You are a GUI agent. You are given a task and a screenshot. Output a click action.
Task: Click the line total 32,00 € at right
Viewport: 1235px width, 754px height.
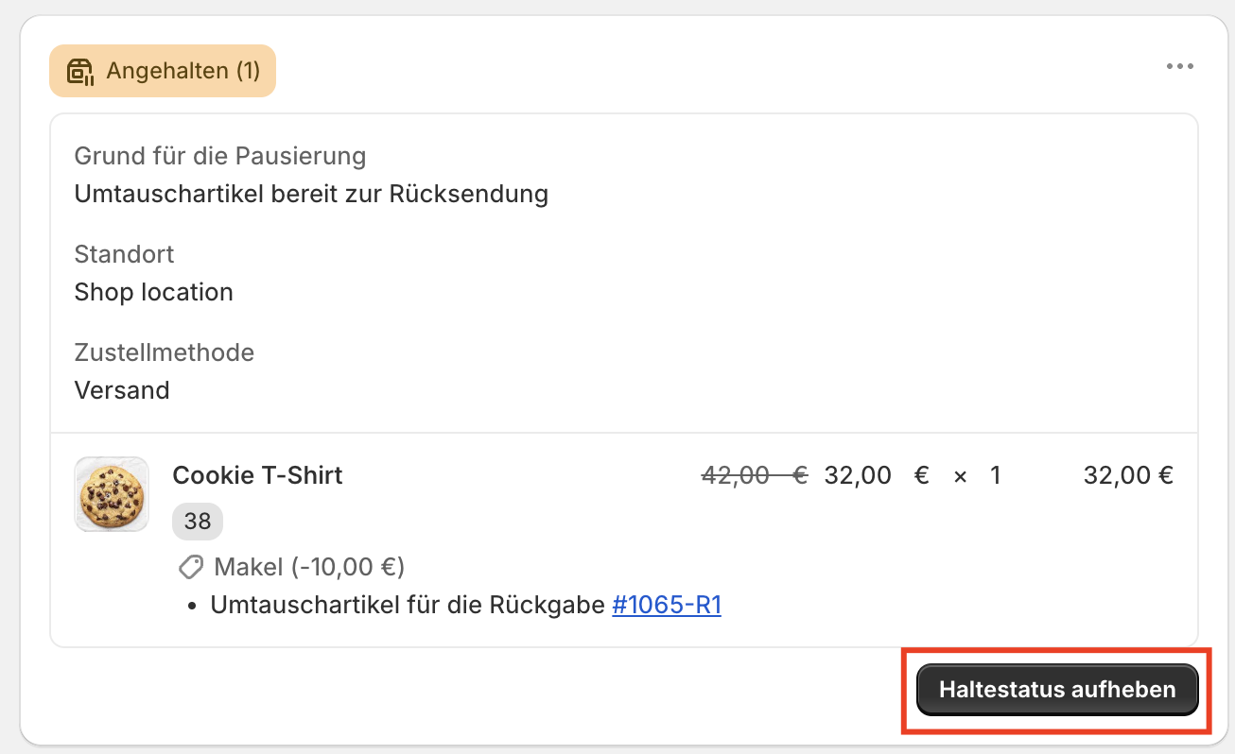click(x=1128, y=475)
